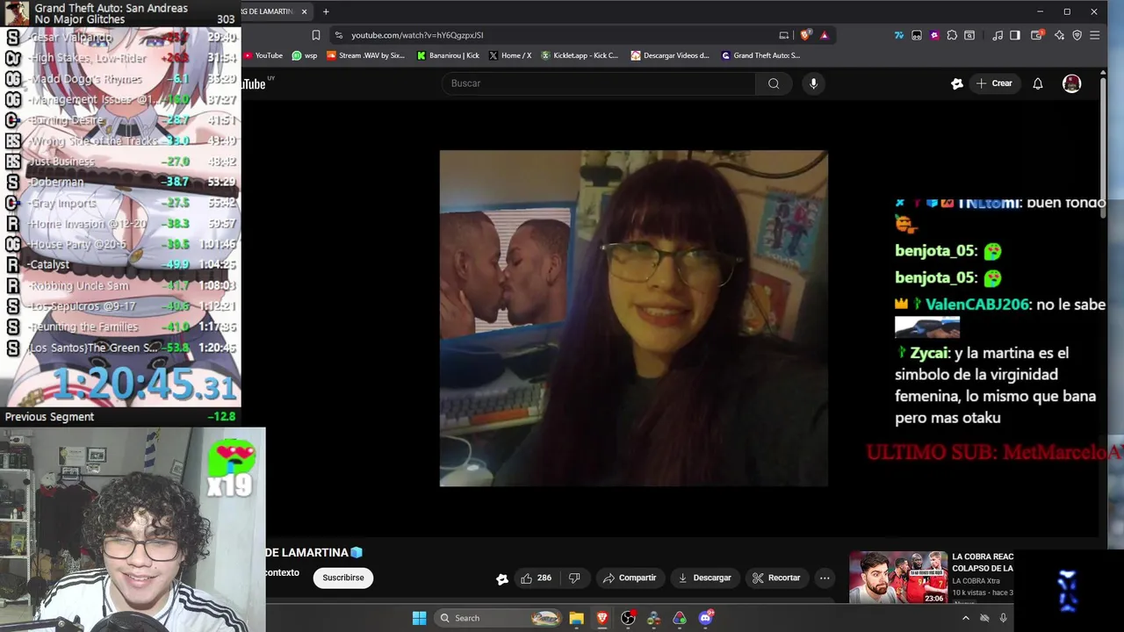This screenshot has width=1124, height=632.
Task: Click the sparkle icon left of like button
Action: pos(502,578)
